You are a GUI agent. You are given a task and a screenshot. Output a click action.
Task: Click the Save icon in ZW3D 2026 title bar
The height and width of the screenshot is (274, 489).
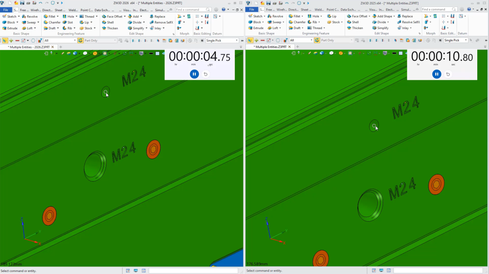(22, 3)
